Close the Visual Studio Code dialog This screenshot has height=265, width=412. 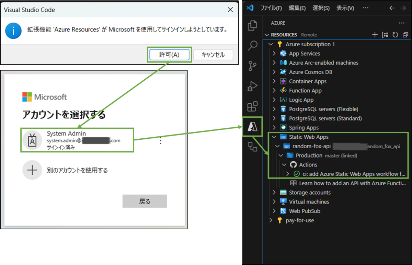(x=230, y=10)
